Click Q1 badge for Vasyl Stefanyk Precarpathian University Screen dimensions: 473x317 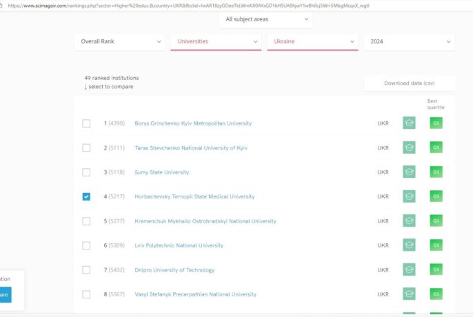click(436, 294)
